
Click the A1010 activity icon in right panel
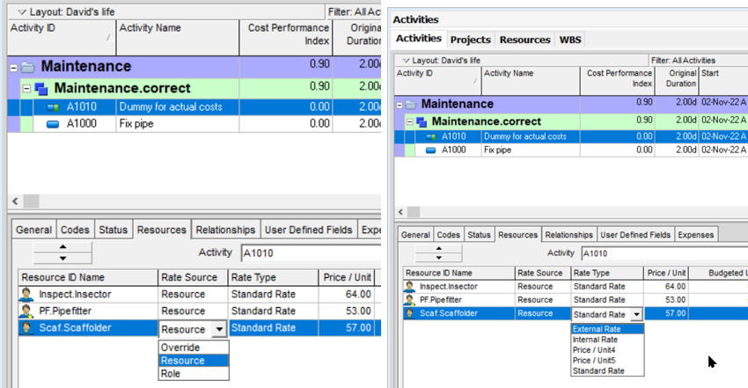(x=431, y=136)
